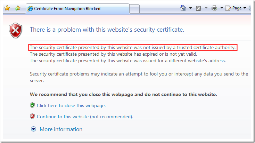Click the red shield error icon
255x143 pixels.
(x=15, y=31)
